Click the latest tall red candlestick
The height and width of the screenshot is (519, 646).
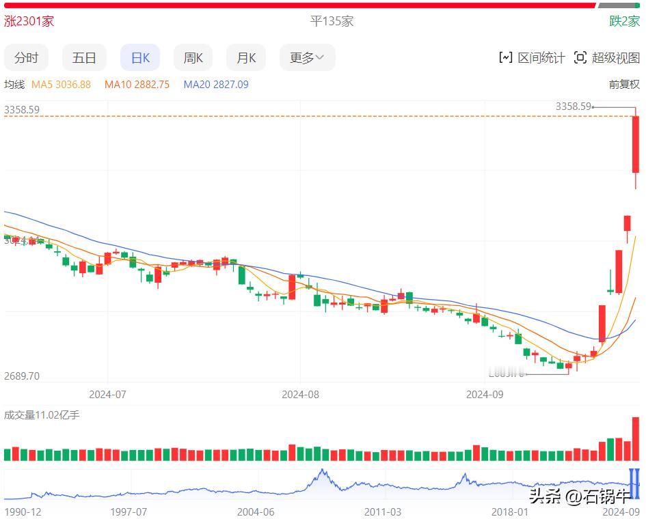636,145
